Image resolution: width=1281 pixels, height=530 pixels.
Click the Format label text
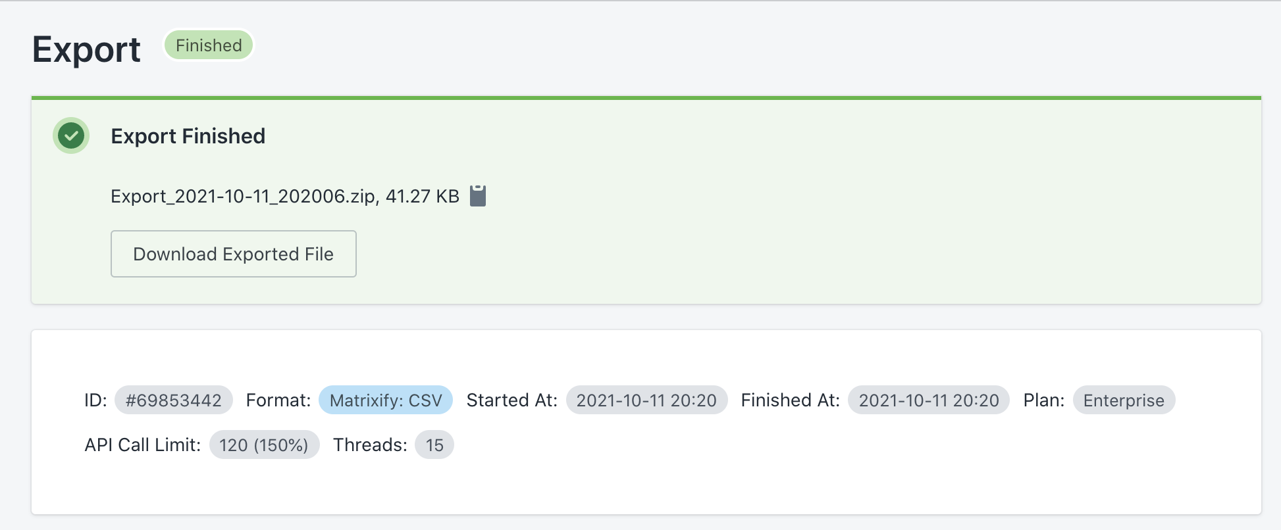(278, 400)
